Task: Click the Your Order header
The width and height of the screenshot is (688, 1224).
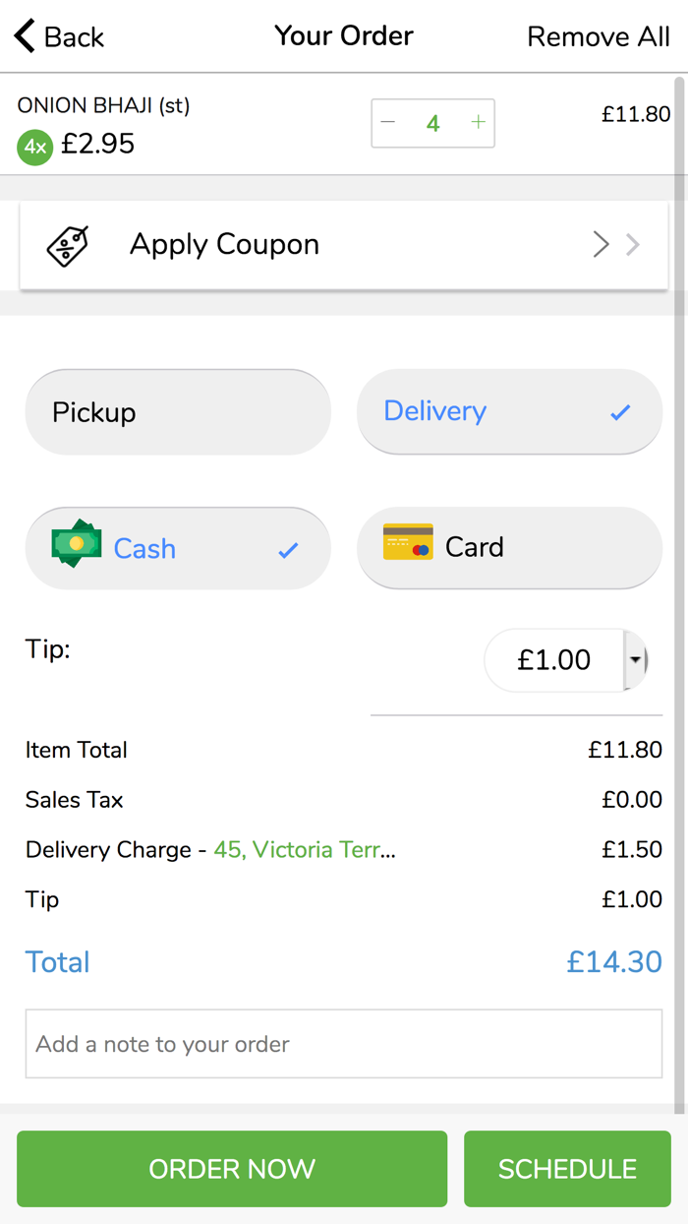Action: pyautogui.click(x=343, y=35)
